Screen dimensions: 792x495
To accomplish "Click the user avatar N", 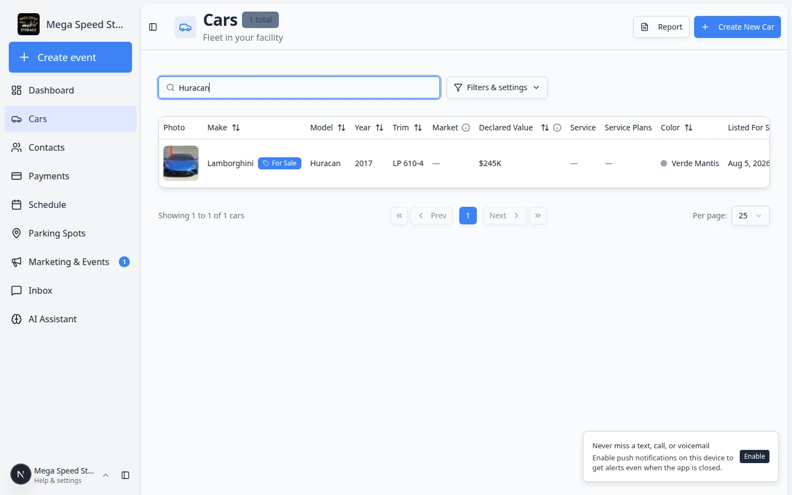I will point(21,474).
